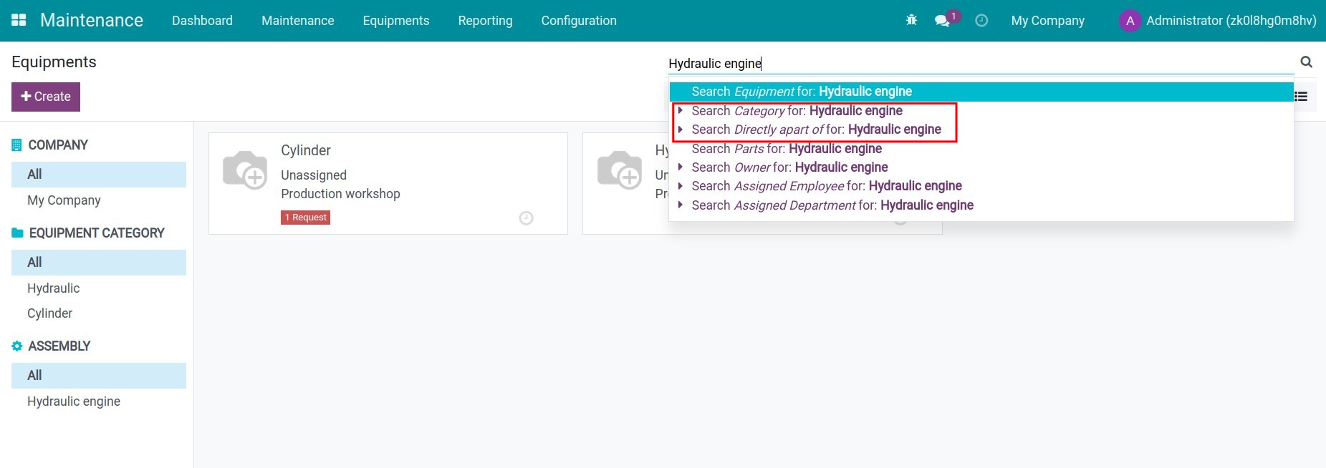Select All under Assembly filter

[99, 376]
